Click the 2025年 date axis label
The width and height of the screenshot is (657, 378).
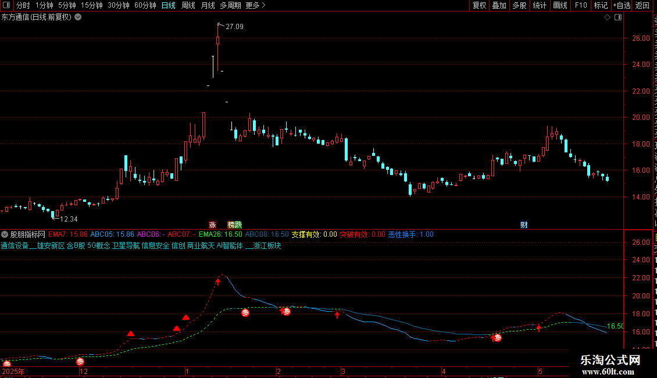13,371
